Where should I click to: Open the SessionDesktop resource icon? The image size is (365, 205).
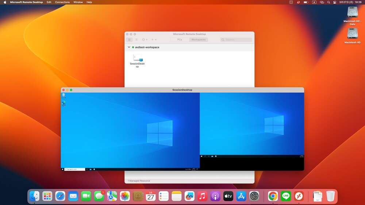point(138,58)
